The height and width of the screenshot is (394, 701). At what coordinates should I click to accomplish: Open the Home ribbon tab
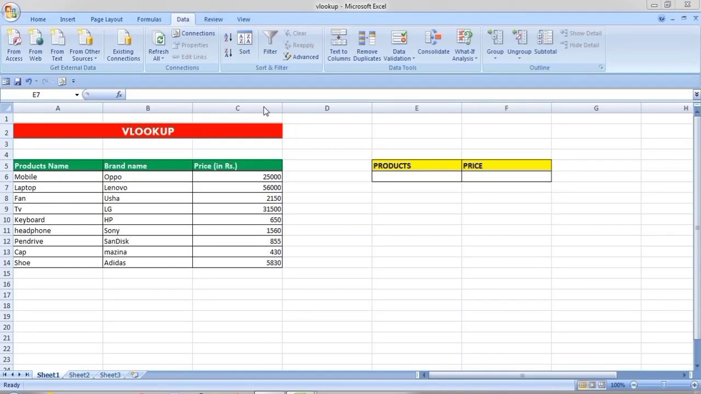coord(38,19)
